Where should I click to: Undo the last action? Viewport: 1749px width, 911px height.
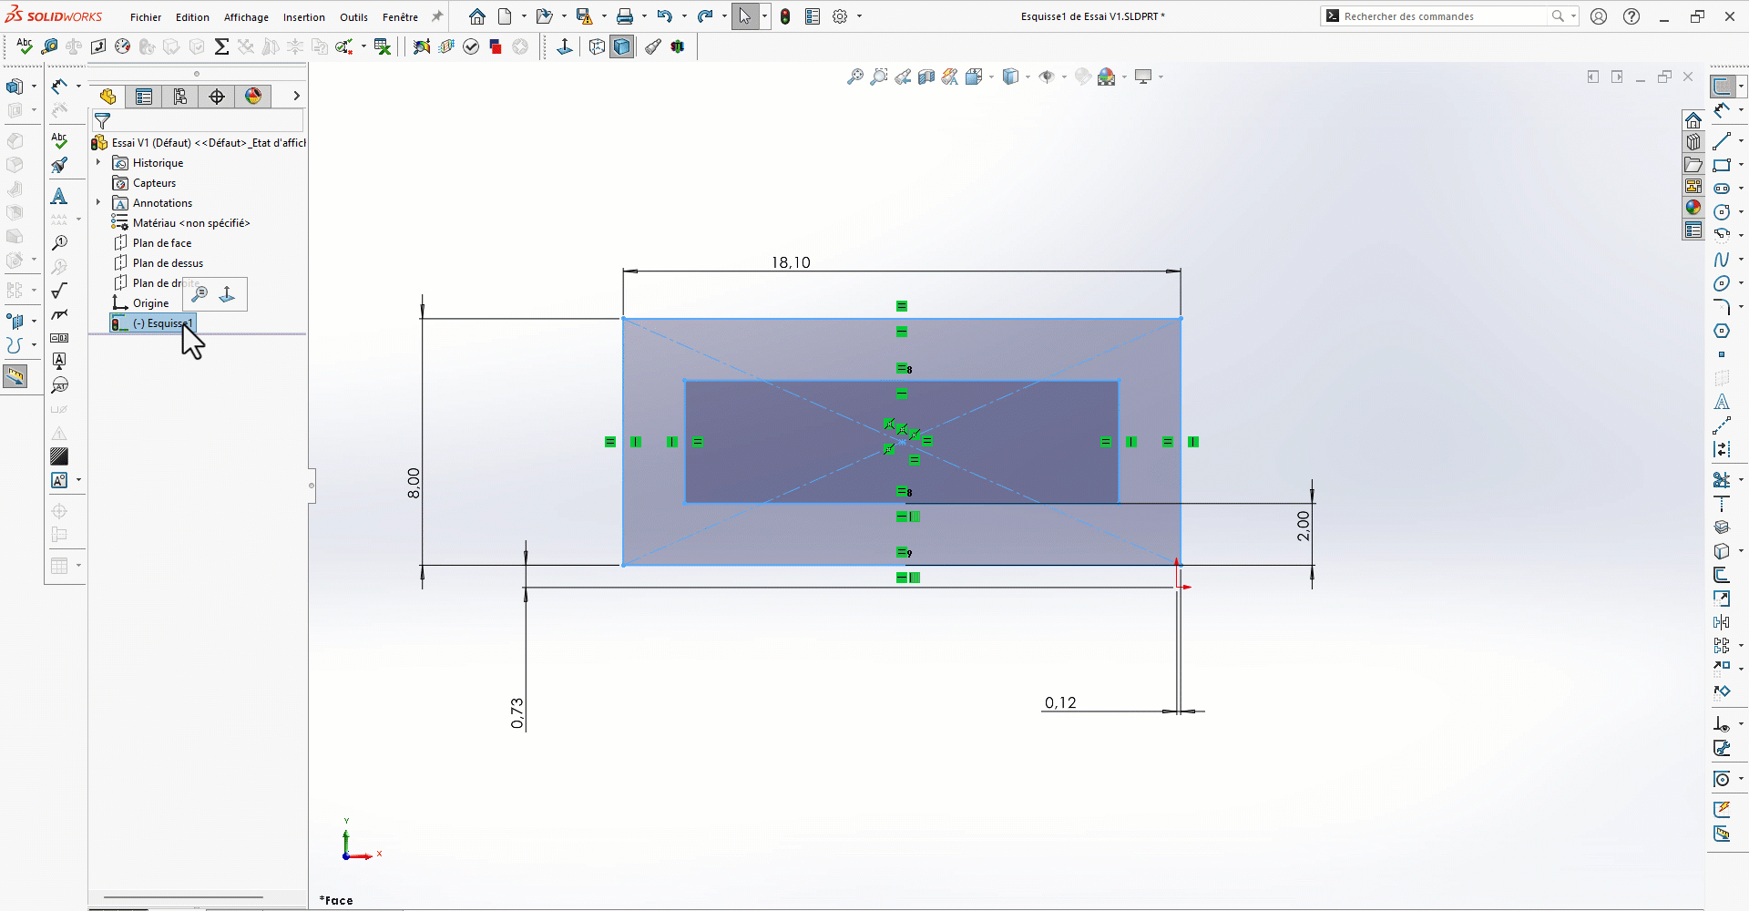[x=665, y=16]
